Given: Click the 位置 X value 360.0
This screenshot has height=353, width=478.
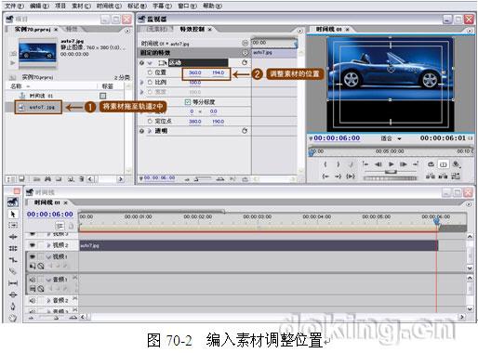Looking at the screenshot, I should [x=195, y=72].
